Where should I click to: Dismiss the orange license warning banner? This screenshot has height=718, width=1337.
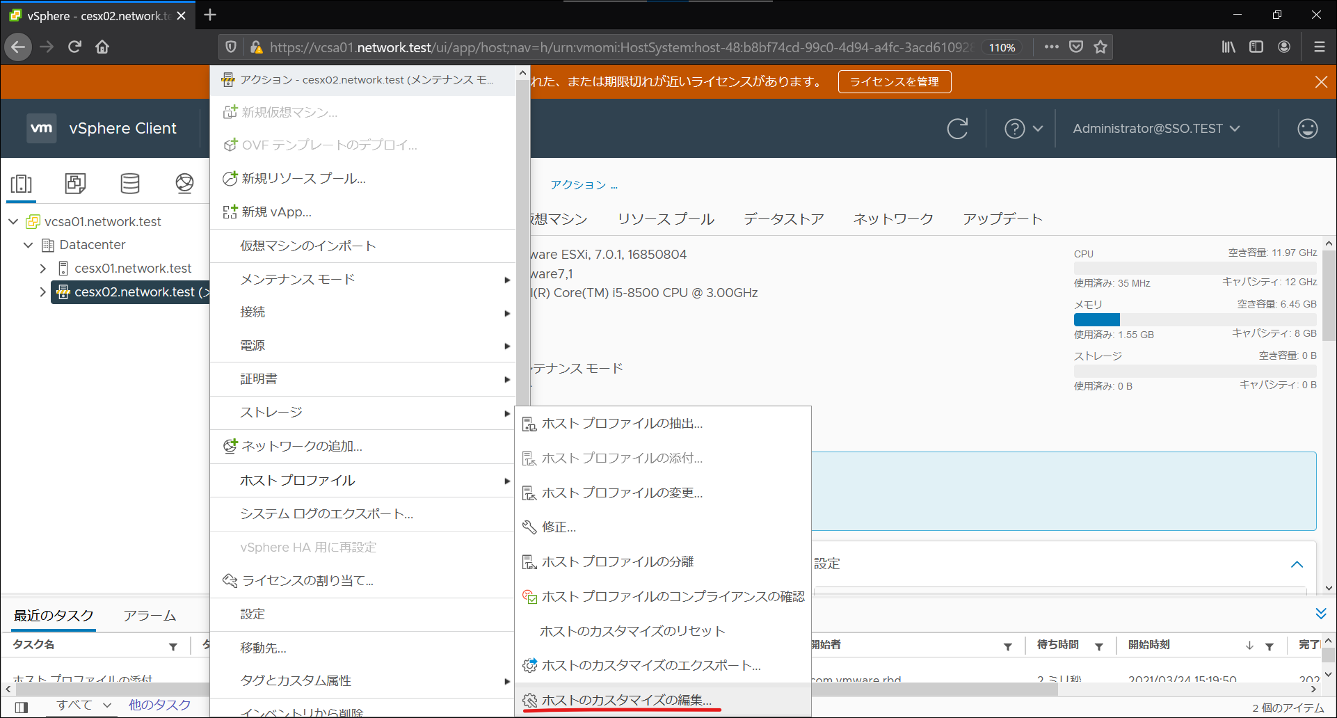pyautogui.click(x=1321, y=82)
